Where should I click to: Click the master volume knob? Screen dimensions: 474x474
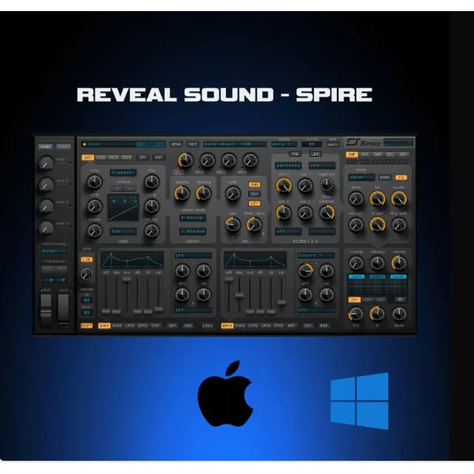coord(398,262)
